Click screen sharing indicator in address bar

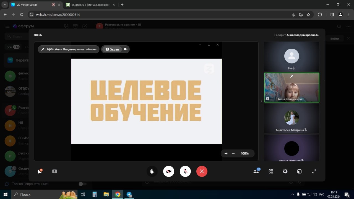301,15
